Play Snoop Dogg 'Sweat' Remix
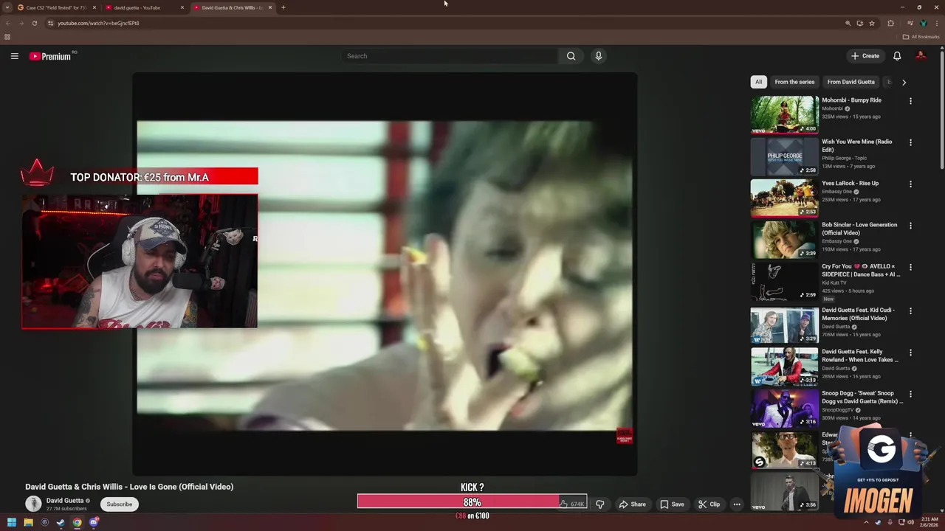This screenshot has height=531, width=945. (785, 408)
